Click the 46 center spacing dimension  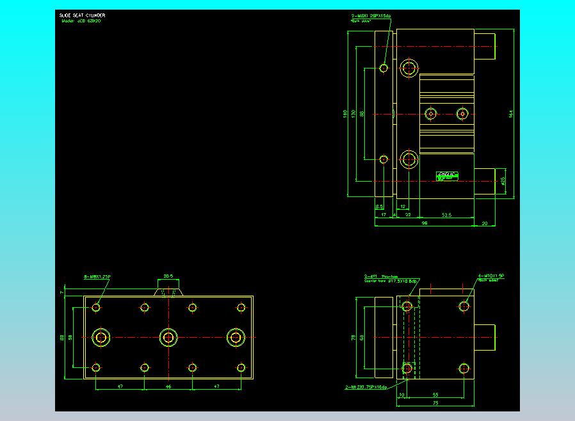tap(168, 387)
